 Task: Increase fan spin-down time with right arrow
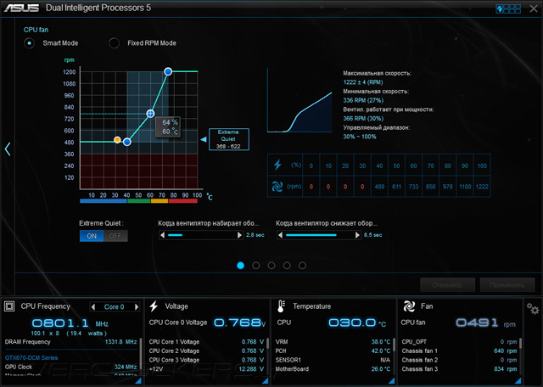pyautogui.click(x=357, y=235)
